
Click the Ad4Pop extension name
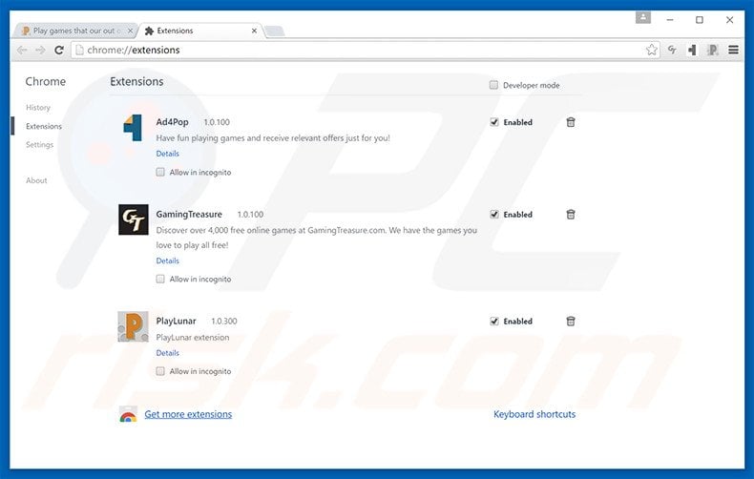(172, 122)
